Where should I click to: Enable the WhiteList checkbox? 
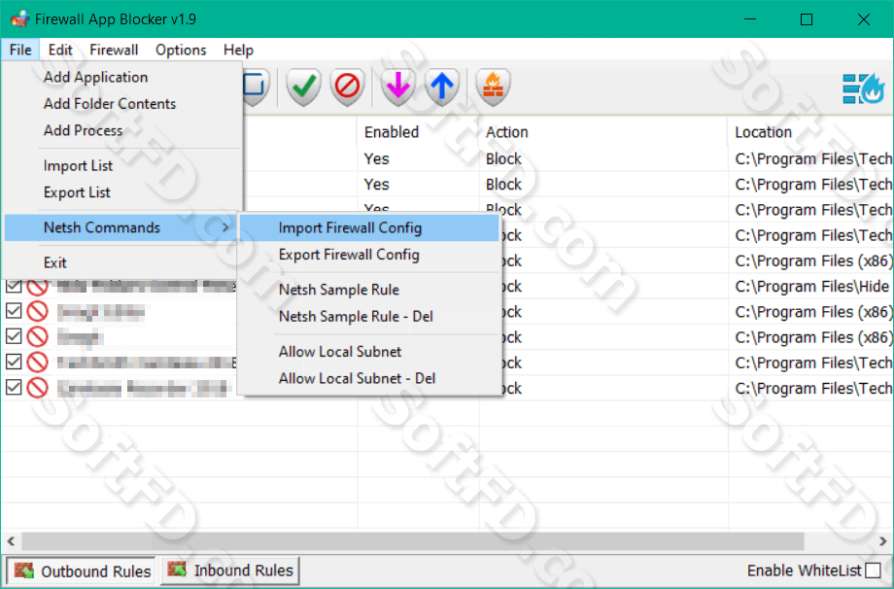pyautogui.click(x=873, y=571)
